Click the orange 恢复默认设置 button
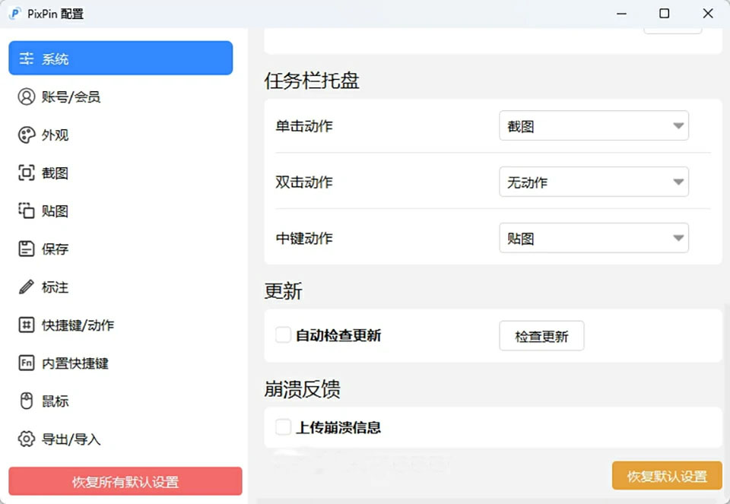Viewport: 730px width, 504px height. [666, 476]
